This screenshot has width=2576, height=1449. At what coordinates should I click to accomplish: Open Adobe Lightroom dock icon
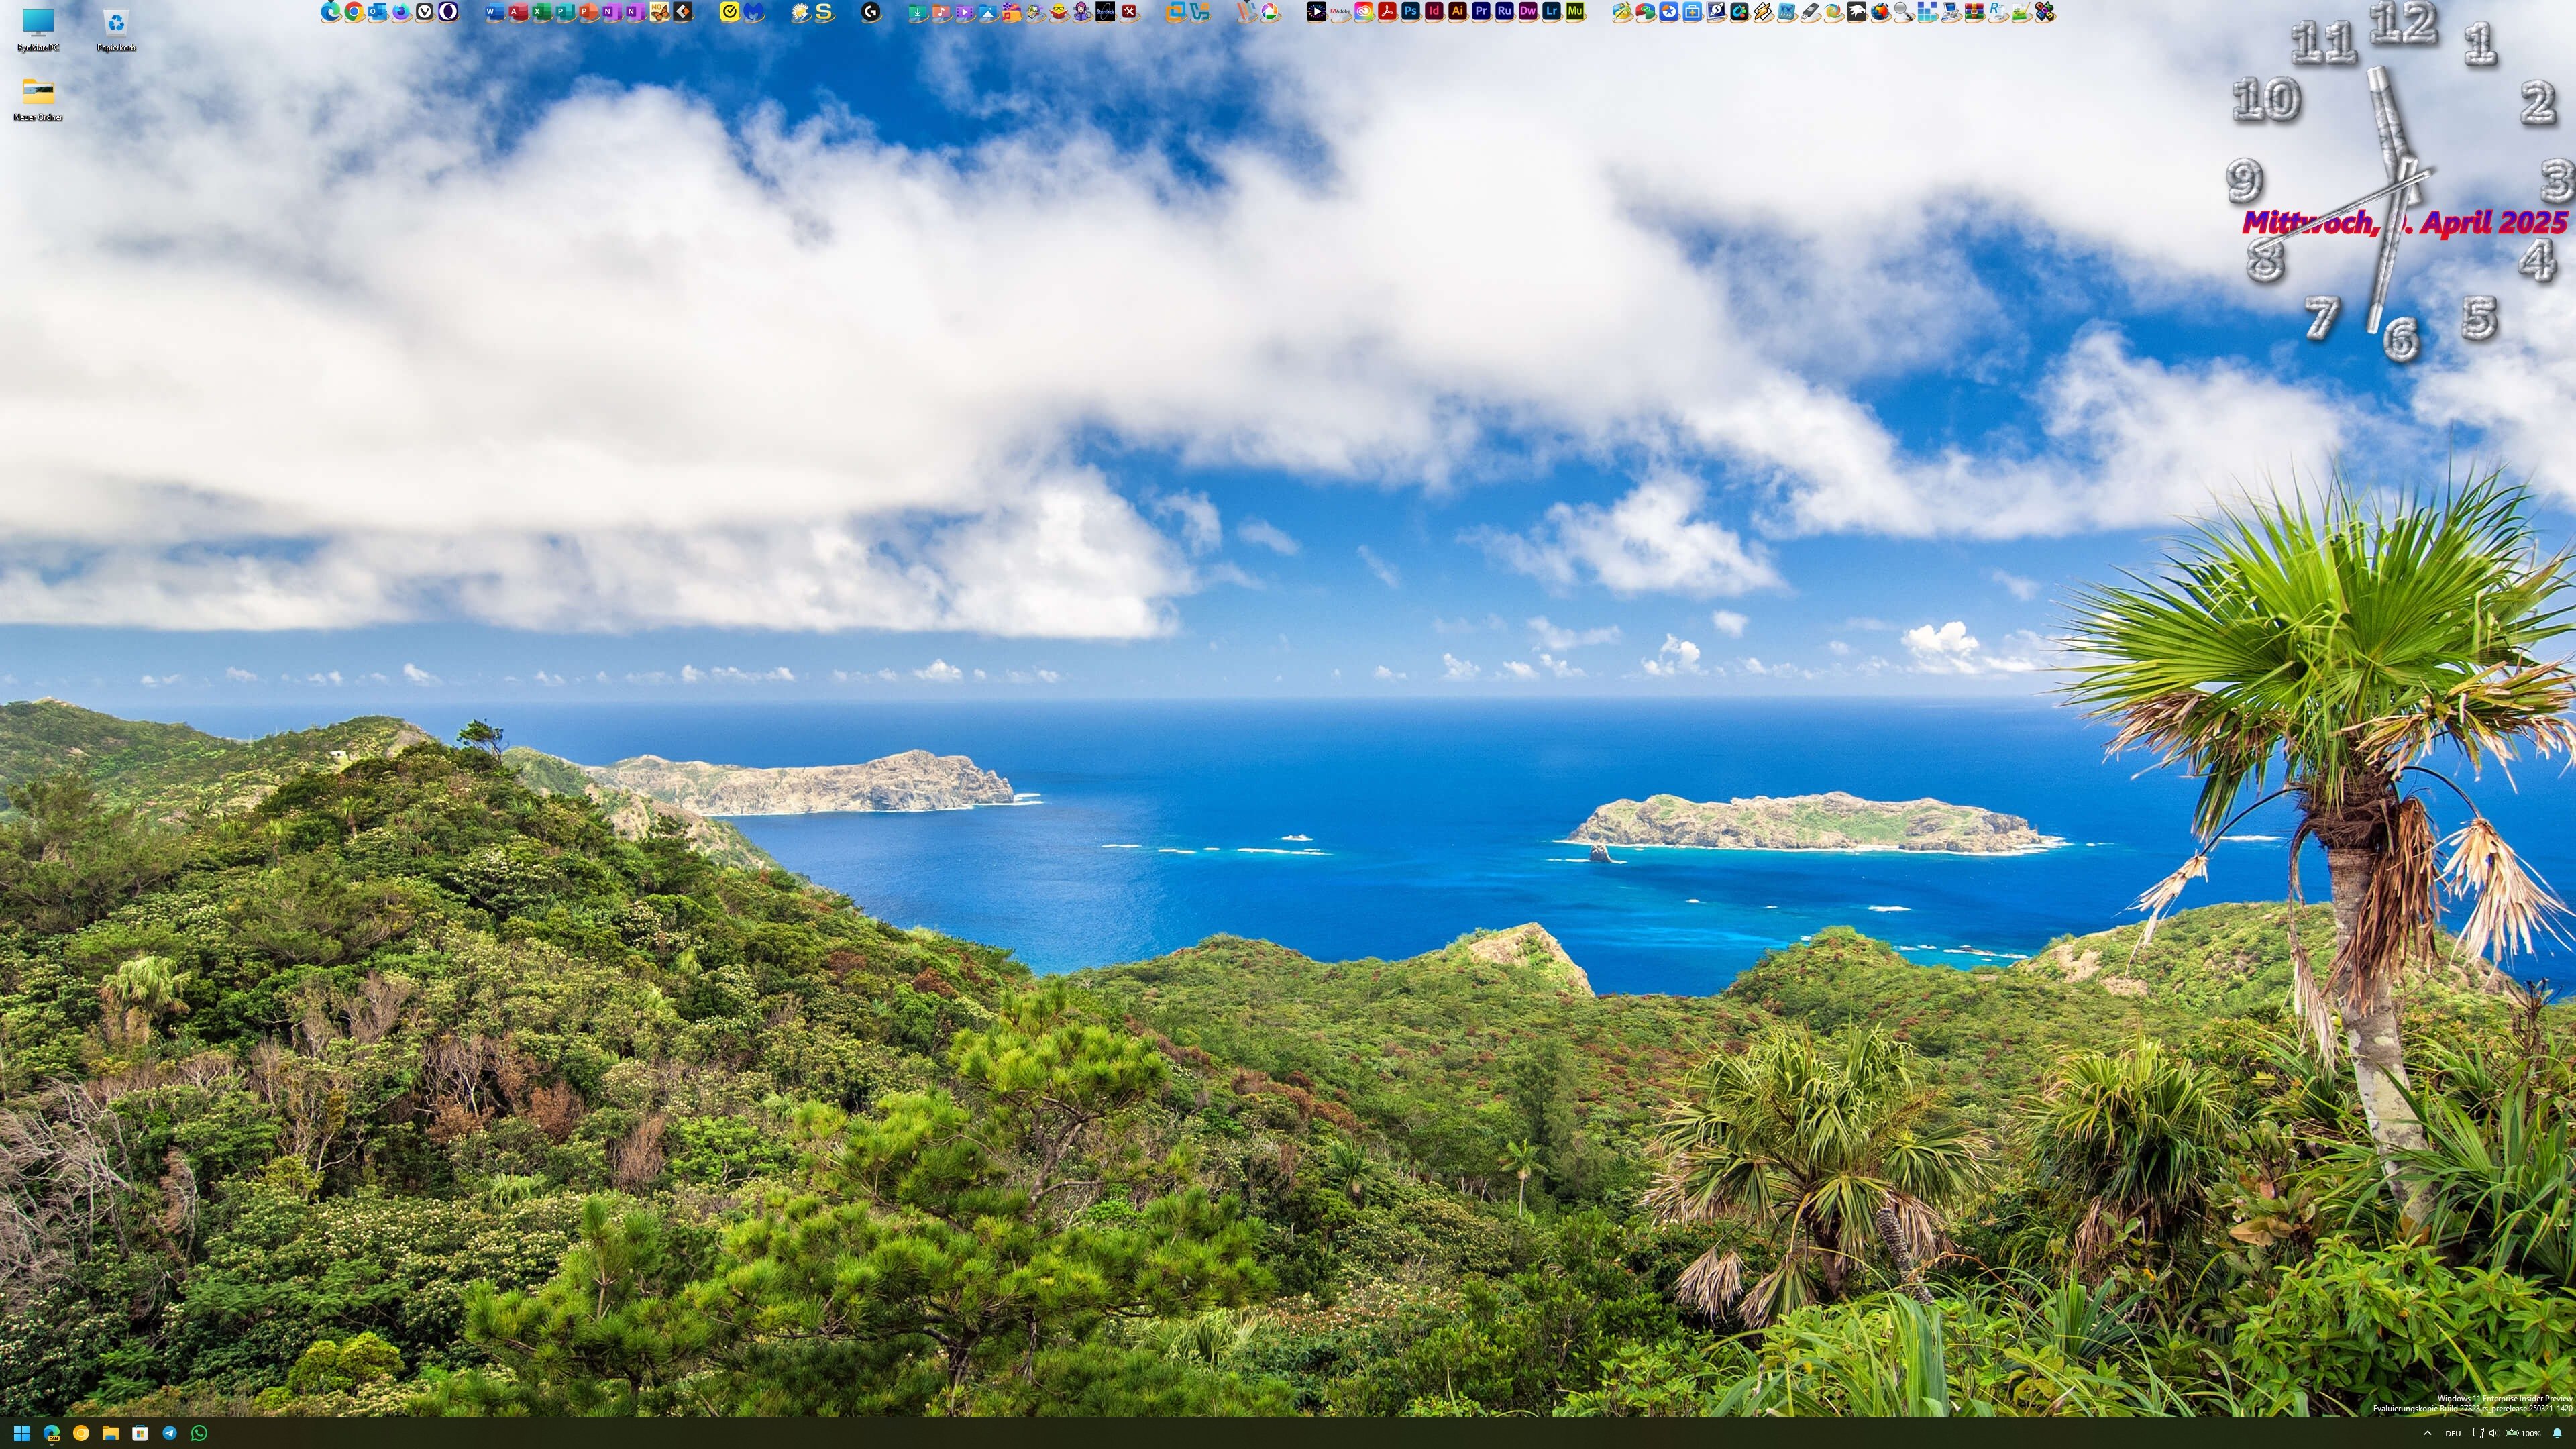[x=1552, y=12]
